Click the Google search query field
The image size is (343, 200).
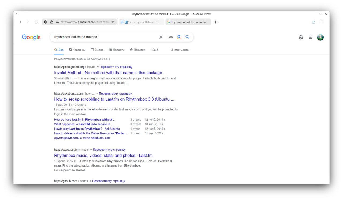point(105,37)
